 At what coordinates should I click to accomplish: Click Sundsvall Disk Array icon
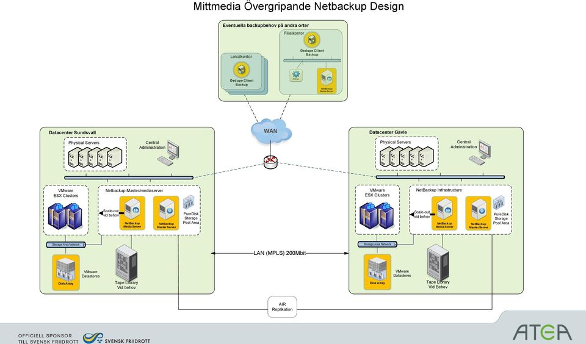coord(66,272)
